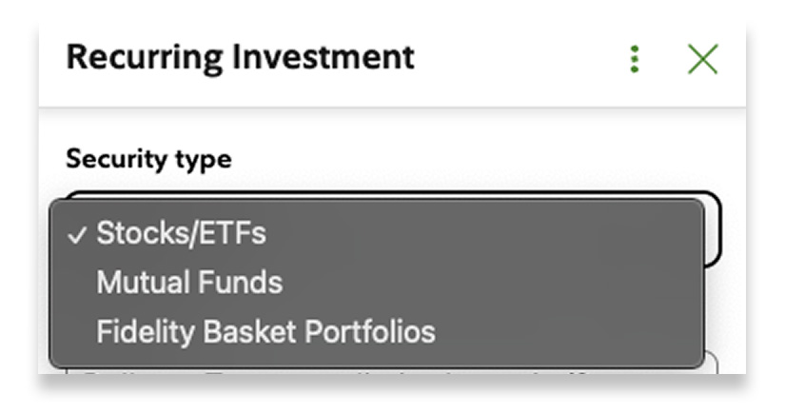Dismiss the panel using the green X icon

click(702, 59)
